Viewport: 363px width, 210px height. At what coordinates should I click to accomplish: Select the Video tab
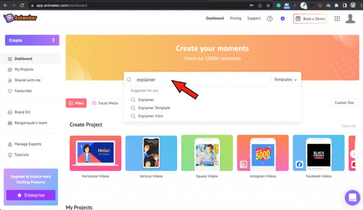(x=76, y=103)
